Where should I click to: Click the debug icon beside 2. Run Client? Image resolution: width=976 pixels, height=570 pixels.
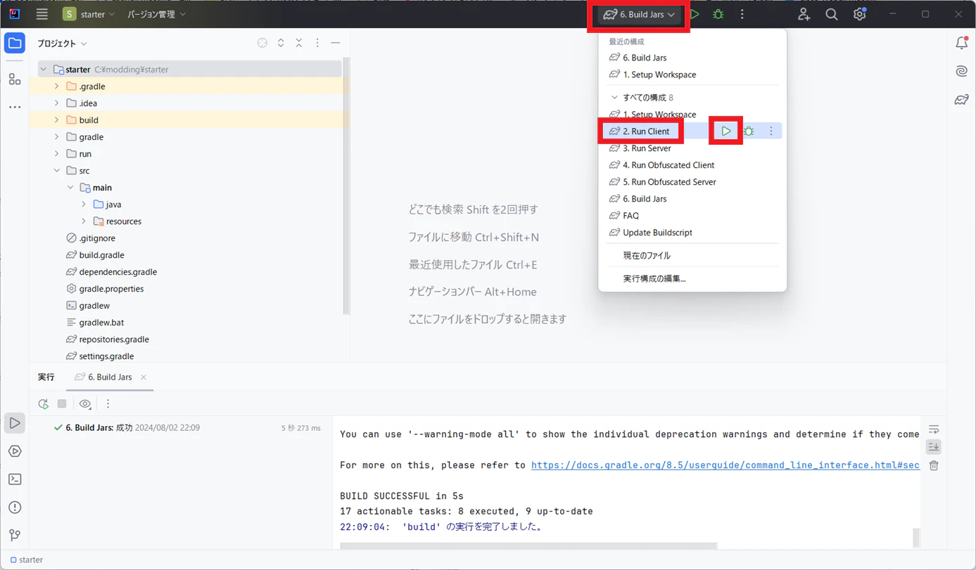(749, 131)
